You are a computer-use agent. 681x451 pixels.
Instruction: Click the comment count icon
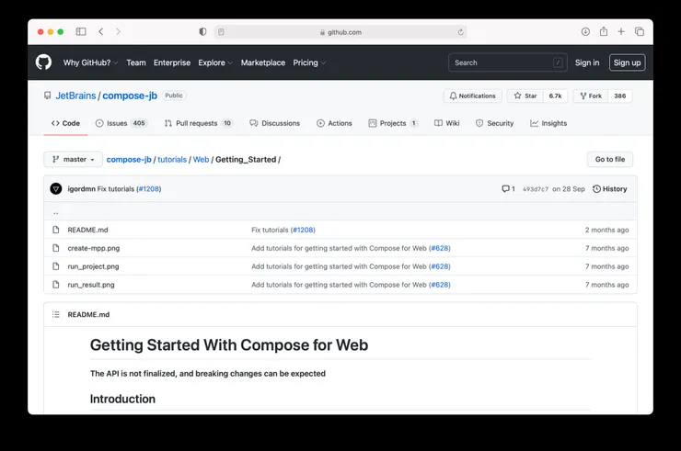[508, 189]
